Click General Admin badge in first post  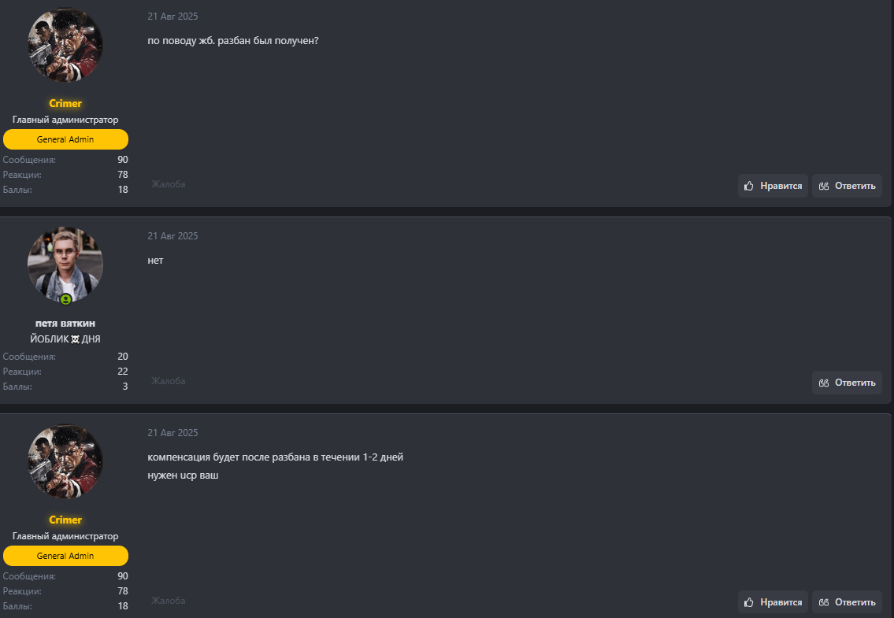click(65, 139)
